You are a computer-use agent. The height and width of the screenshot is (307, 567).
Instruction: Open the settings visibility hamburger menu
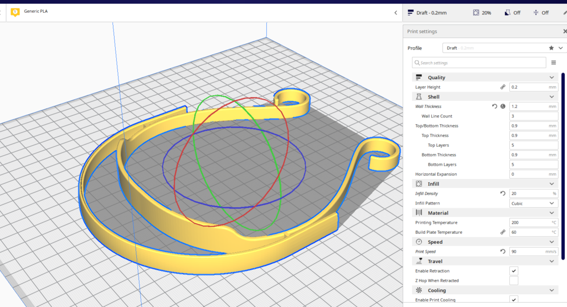(553, 63)
